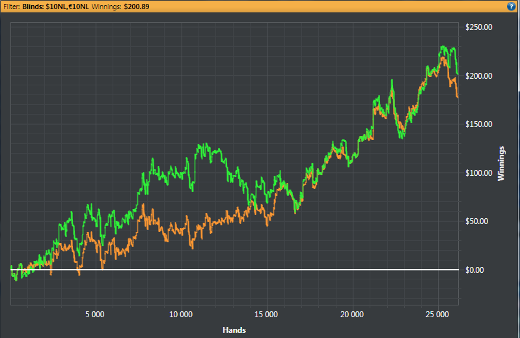
Task: Click the Winnings: $200.89 summary text
Action: pos(120,7)
